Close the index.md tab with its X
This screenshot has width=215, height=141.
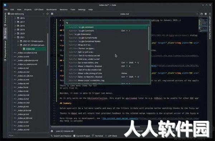click(197, 14)
